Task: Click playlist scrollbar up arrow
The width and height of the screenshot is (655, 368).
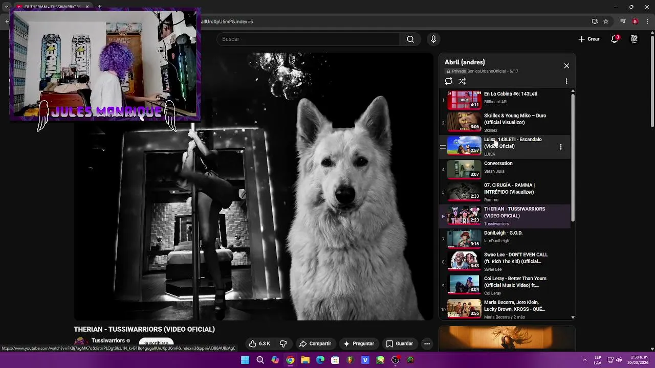Action: 573,91
